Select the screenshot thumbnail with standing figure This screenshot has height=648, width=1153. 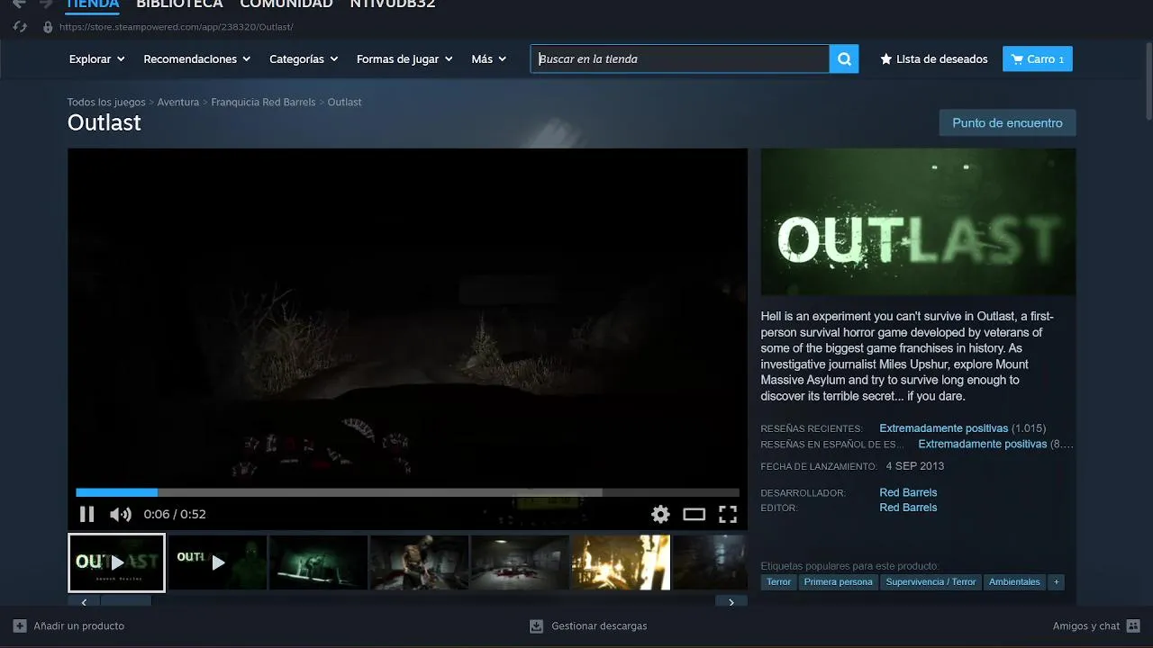point(419,562)
